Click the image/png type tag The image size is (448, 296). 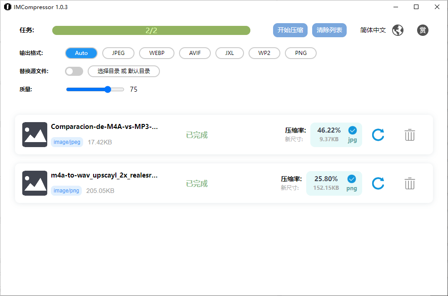[x=66, y=190]
